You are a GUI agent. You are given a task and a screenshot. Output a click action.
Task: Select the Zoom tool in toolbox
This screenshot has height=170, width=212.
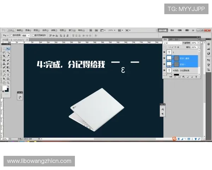tap(8, 83)
